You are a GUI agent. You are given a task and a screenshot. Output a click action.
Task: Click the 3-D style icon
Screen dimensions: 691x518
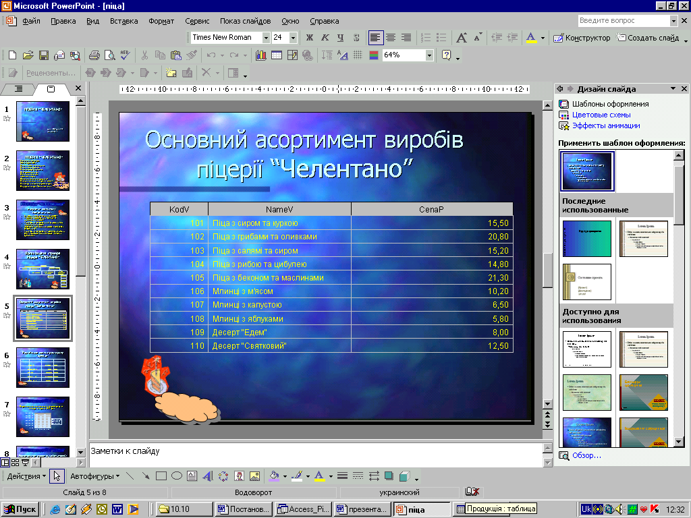coord(404,476)
